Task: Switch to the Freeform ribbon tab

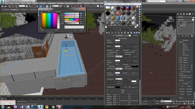Action: pos(14,10)
